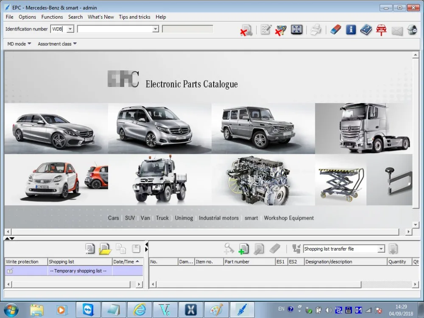
Task: Click the blue information icon in toolbar
Action: [x=351, y=29]
